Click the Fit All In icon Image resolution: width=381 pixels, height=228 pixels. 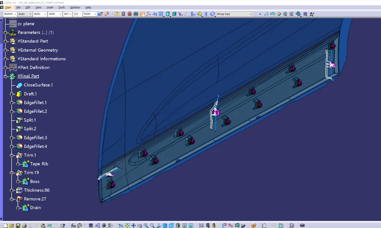[x=127, y=225]
